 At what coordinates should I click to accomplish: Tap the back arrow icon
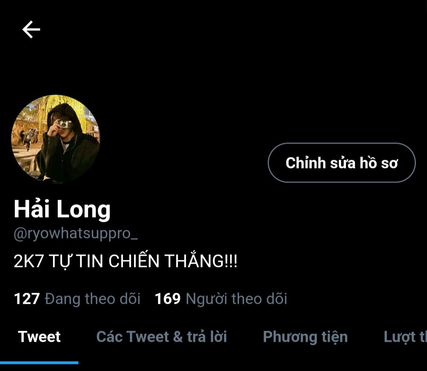[31, 29]
